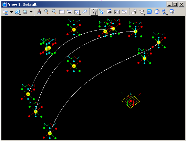The width and height of the screenshot is (186, 141).
Task: Click the yellow diamond marker with red center
Action: pyautogui.click(x=131, y=101)
